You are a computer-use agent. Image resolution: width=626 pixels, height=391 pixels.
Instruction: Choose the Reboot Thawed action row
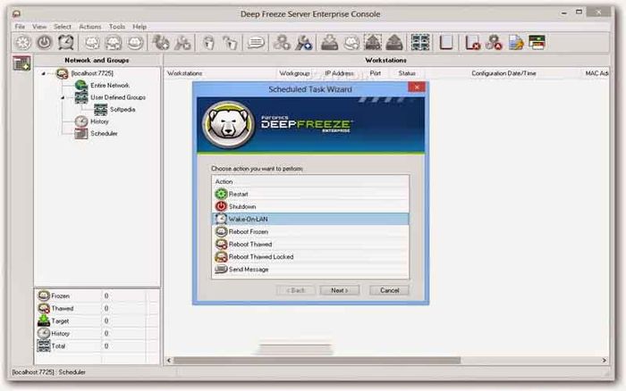coord(310,244)
